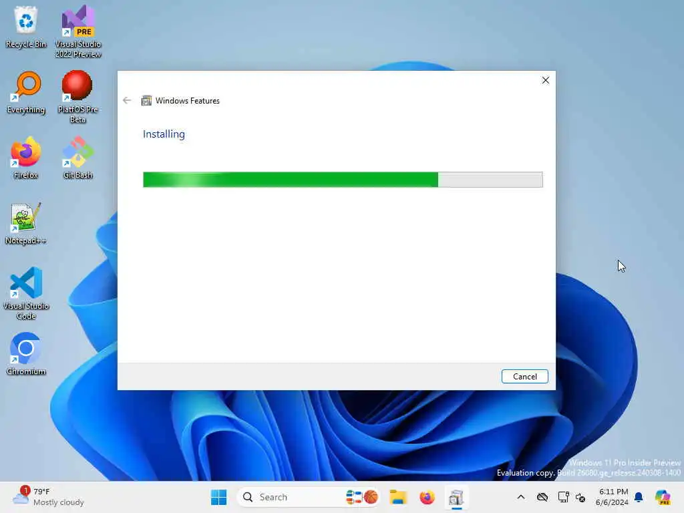This screenshot has height=513, width=684.
Task: Click the Installing heading text
Action: tap(164, 134)
